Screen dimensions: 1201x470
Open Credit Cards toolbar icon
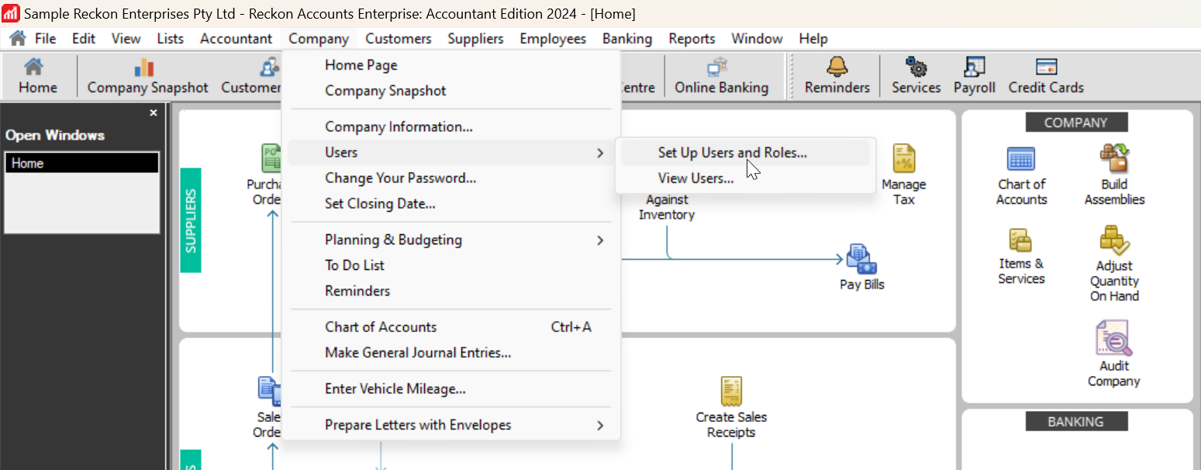click(x=1046, y=76)
